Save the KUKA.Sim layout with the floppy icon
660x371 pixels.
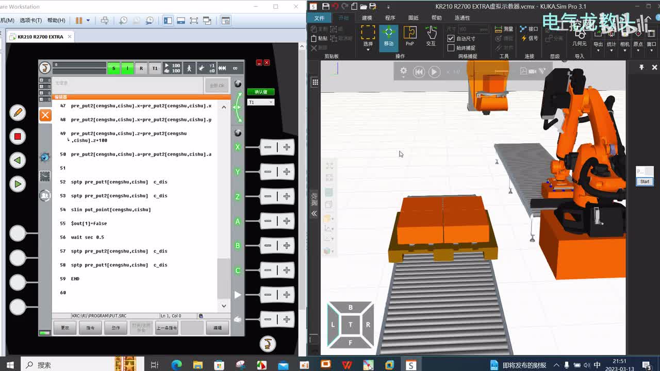(325, 6)
